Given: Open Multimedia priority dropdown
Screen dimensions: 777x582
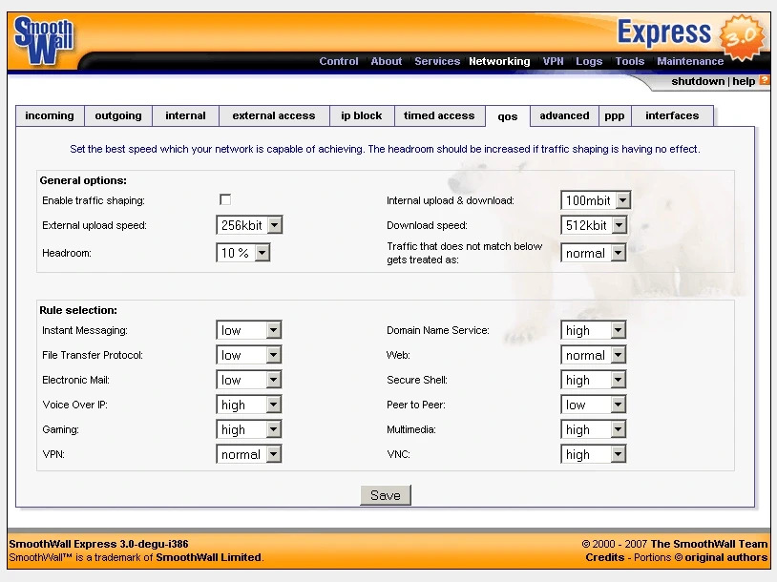Looking at the screenshot, I should 593,429.
